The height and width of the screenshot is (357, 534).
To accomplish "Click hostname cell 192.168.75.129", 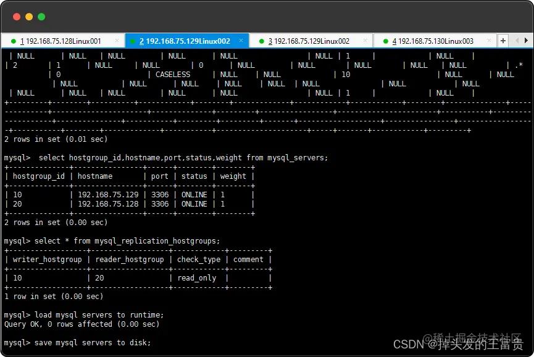I will coord(108,195).
